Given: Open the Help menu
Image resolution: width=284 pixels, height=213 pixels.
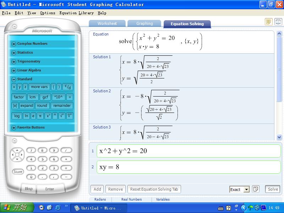Looking at the screenshot, I should (102, 13).
